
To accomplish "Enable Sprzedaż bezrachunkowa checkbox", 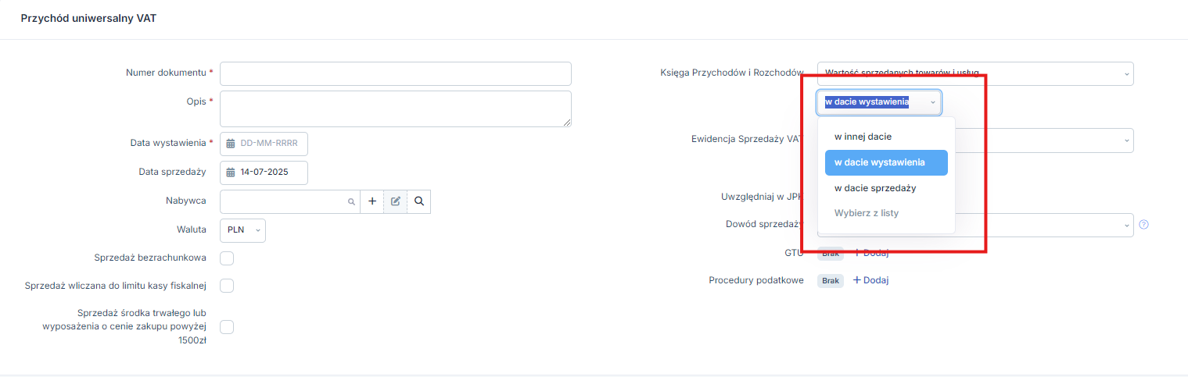I will [x=227, y=258].
